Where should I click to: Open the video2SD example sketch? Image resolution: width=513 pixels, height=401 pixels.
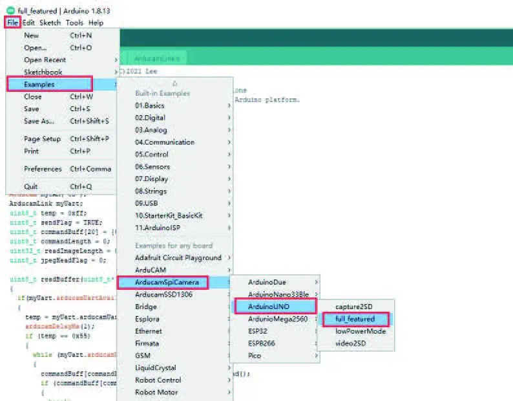tap(356, 343)
